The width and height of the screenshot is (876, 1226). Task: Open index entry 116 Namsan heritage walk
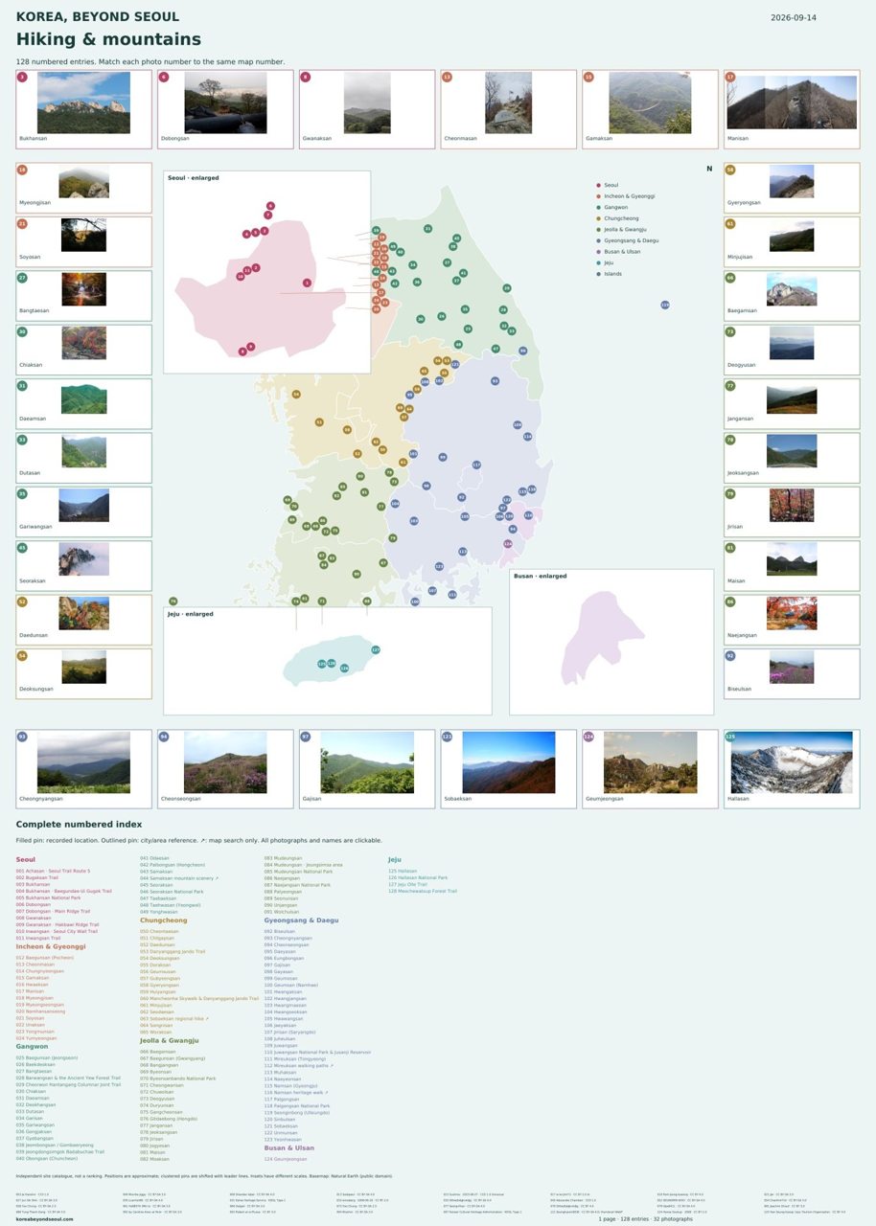[x=295, y=1092]
